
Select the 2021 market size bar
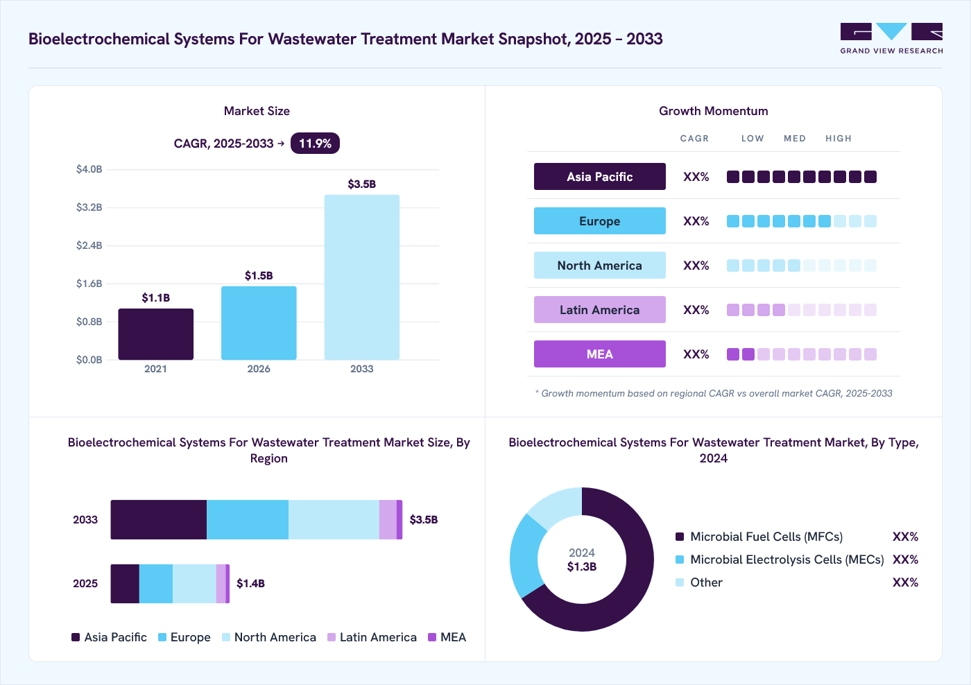156,334
